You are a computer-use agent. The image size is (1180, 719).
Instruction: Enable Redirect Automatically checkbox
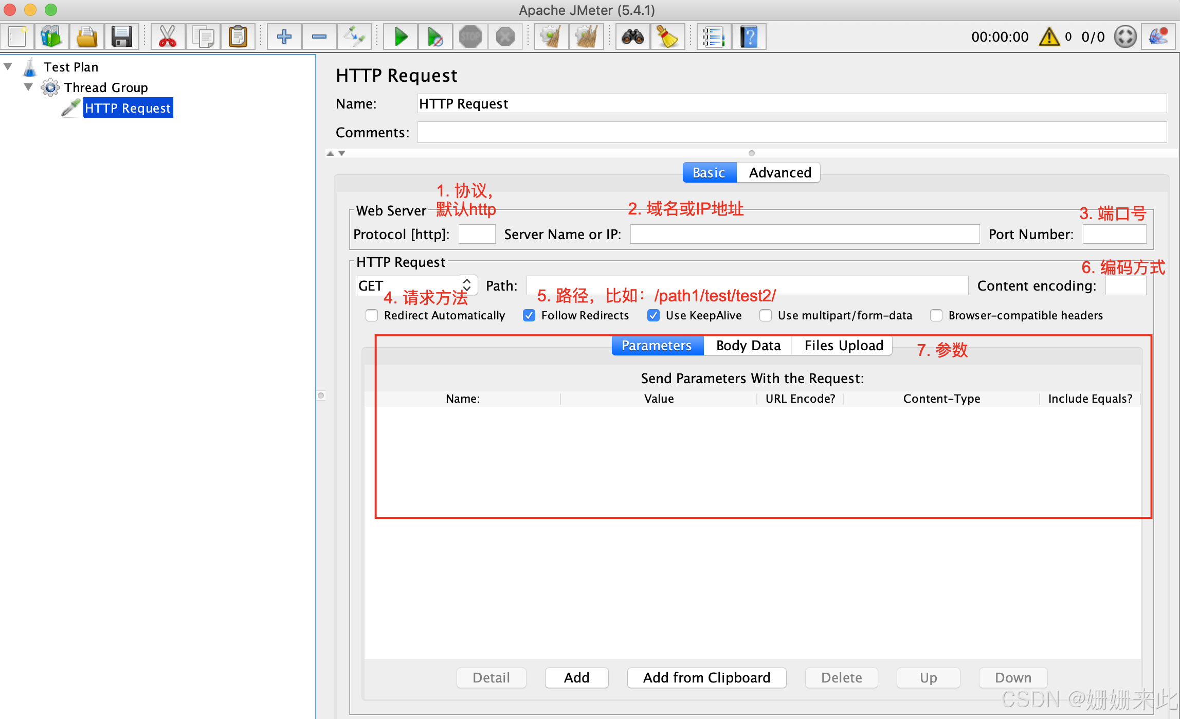372,315
